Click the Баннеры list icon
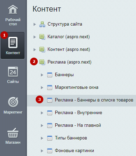 coord(50,75)
